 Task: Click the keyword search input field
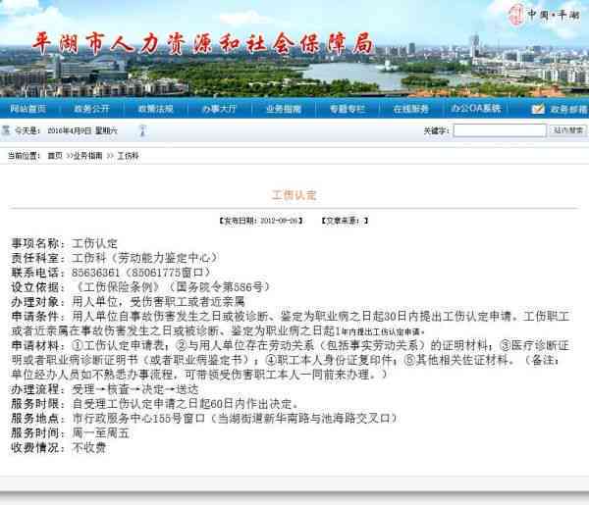500,130
